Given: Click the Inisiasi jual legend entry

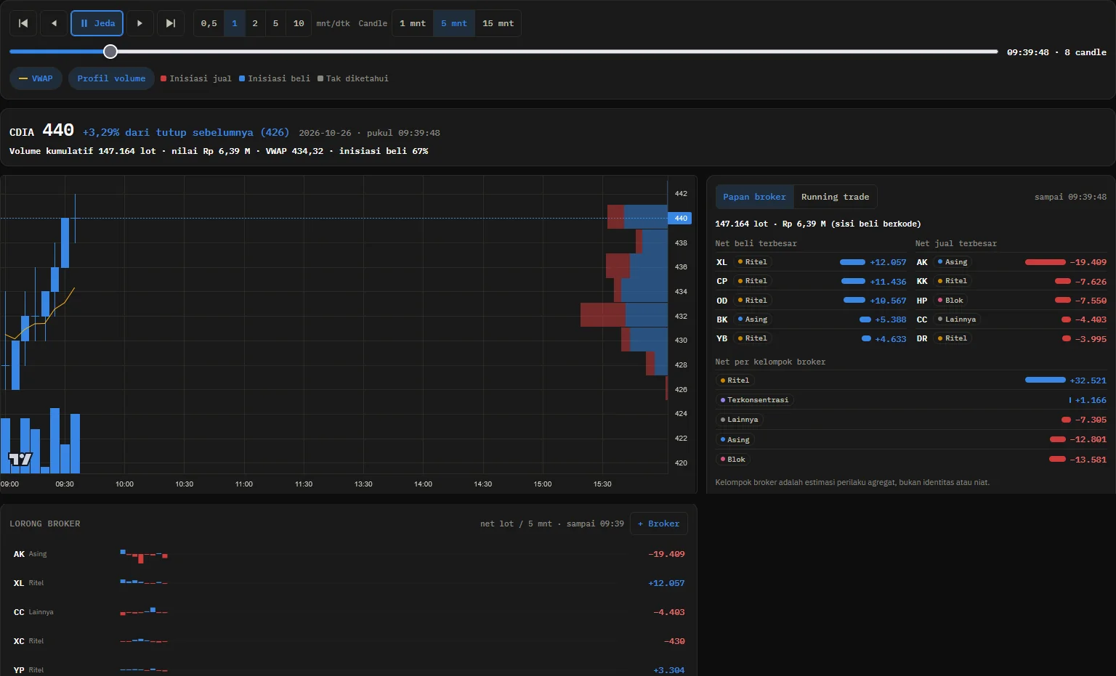Looking at the screenshot, I should (x=196, y=78).
